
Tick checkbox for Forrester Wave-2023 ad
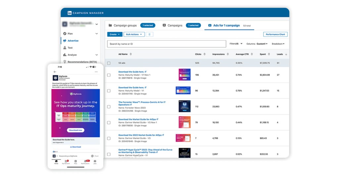[109, 107]
